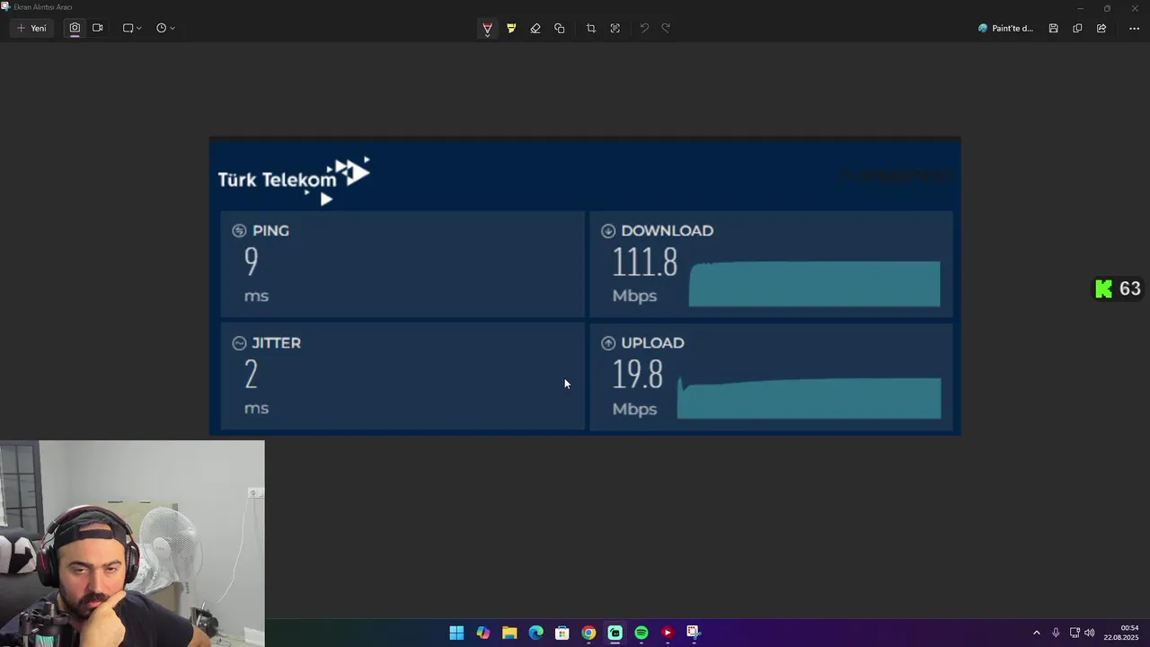Click the DOWNLOAD label
The height and width of the screenshot is (647, 1150).
click(667, 231)
